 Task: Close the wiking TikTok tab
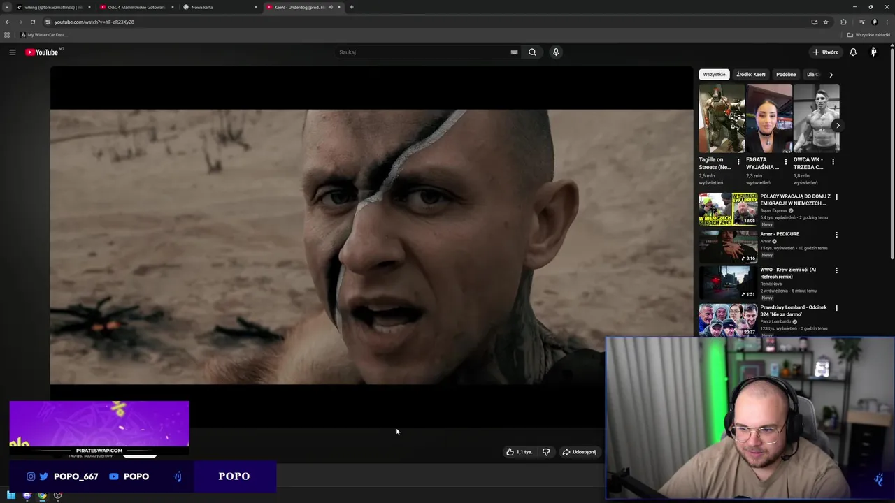pyautogui.click(x=89, y=7)
